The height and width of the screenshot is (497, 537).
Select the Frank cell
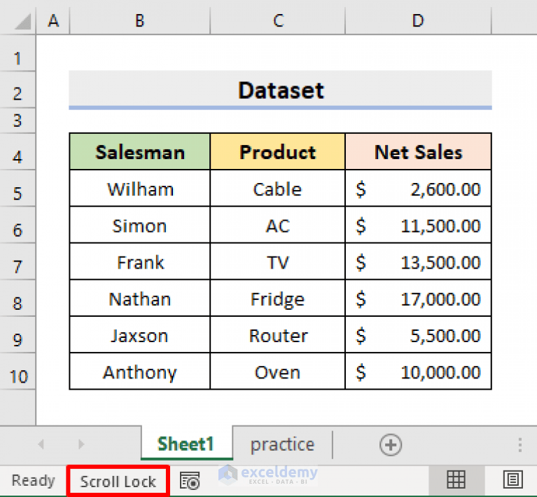tap(140, 261)
